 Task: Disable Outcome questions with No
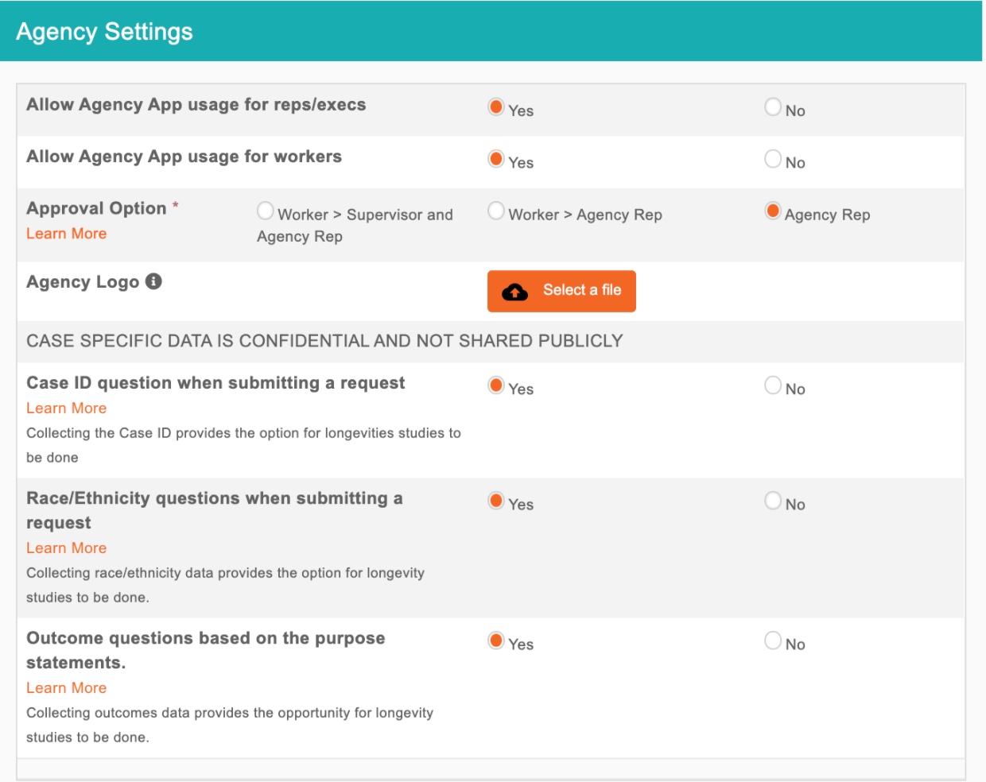[773, 641]
